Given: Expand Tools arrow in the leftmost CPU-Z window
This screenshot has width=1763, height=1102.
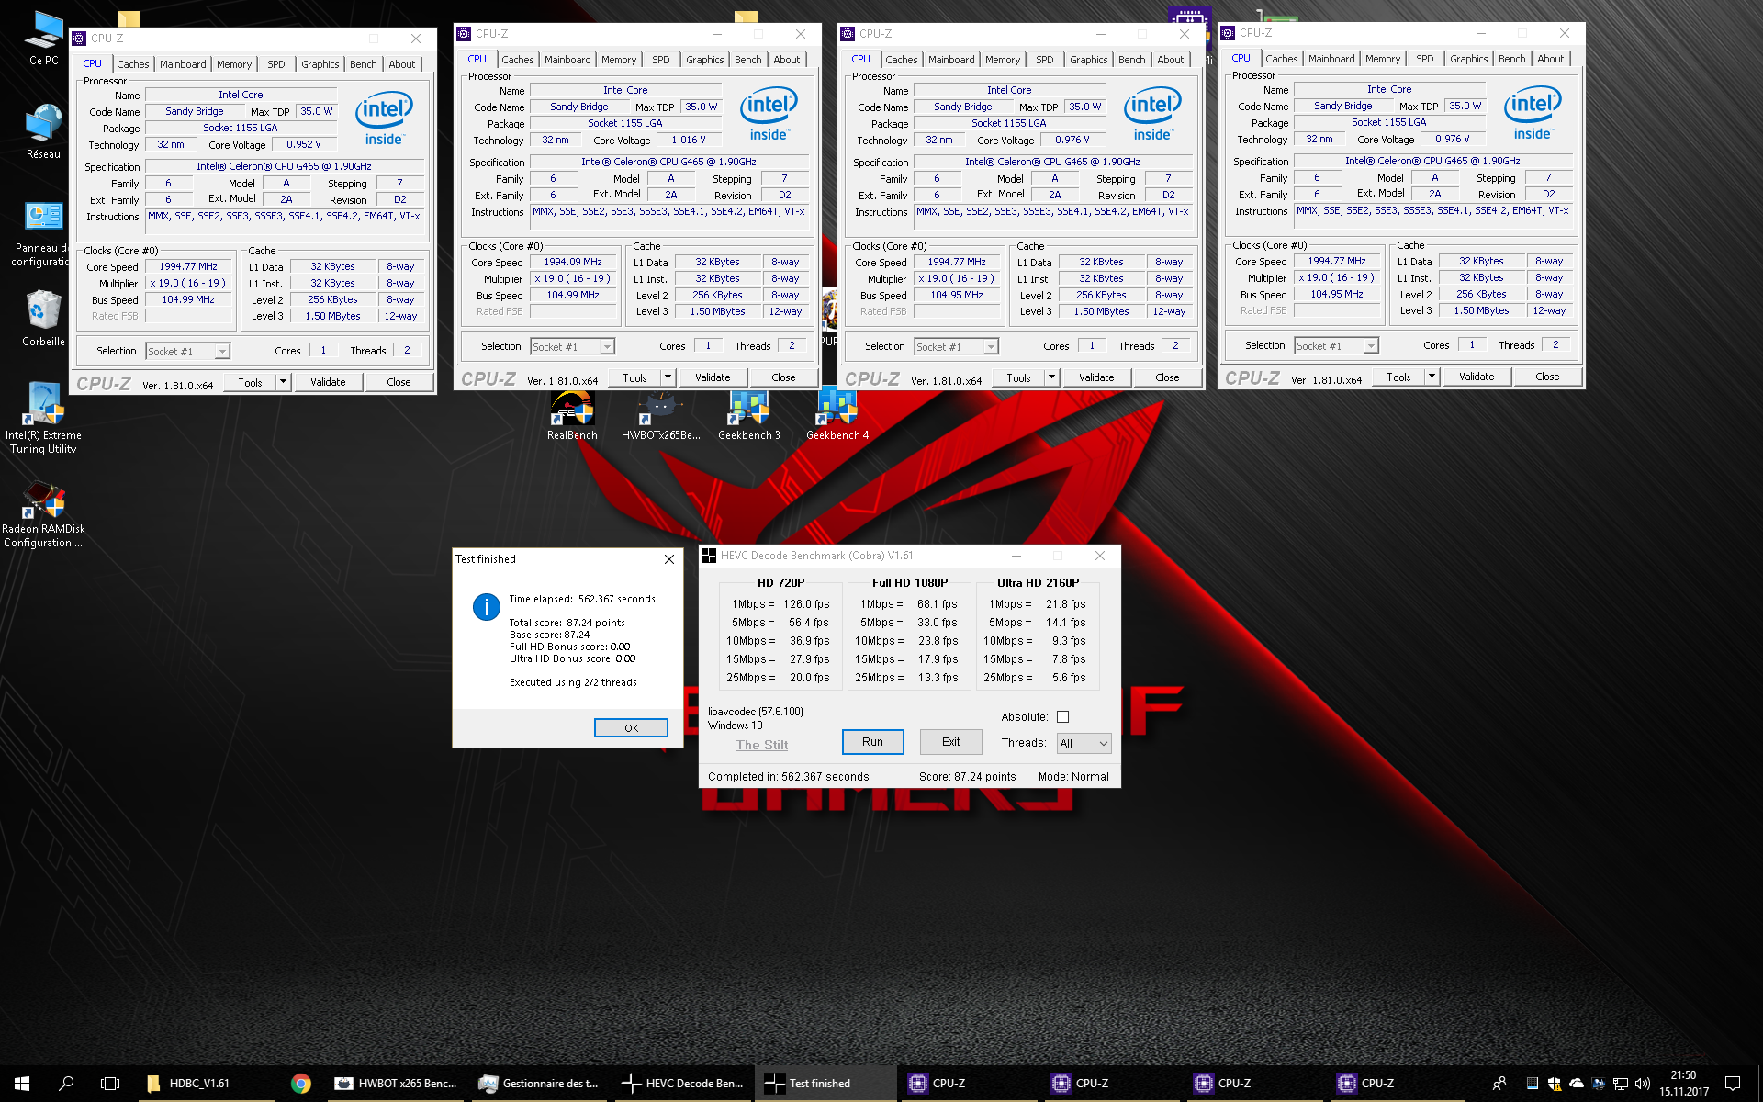Looking at the screenshot, I should click(283, 382).
